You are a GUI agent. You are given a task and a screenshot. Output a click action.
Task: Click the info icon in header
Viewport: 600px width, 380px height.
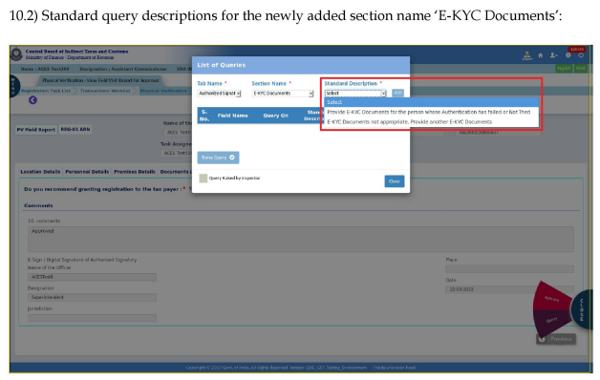pos(568,55)
